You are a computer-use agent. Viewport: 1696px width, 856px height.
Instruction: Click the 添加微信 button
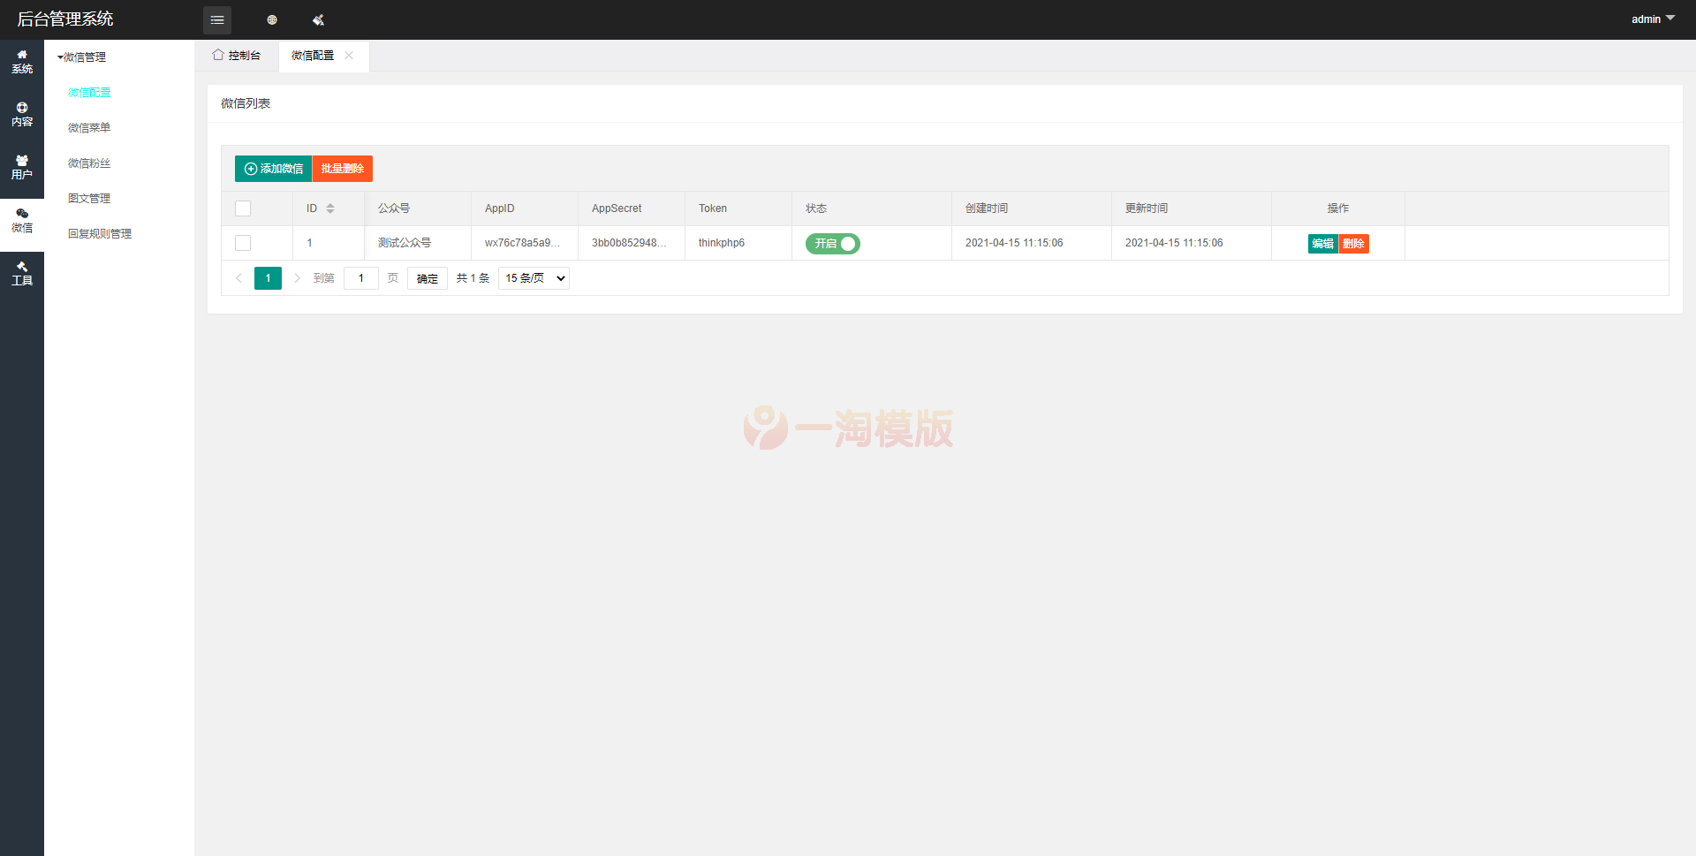(273, 169)
